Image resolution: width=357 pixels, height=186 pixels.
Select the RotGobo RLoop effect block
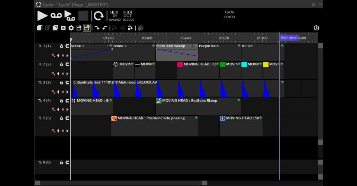pyautogui.click(x=198, y=106)
